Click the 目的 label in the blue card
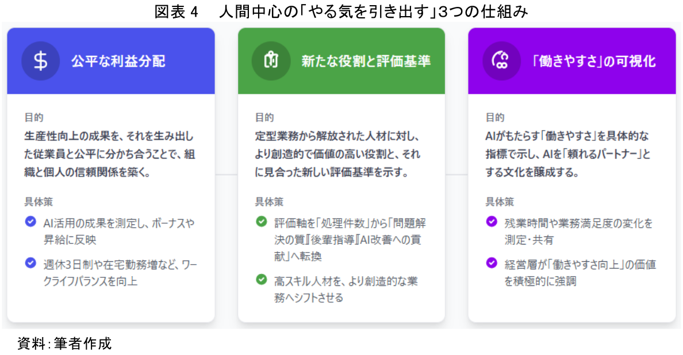 coord(34,117)
